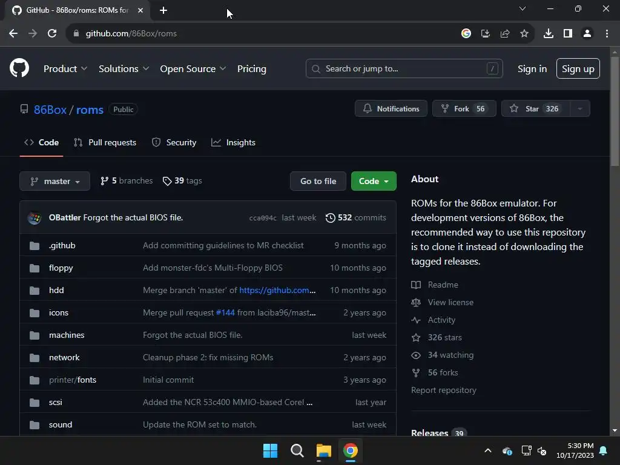Click the folder icon of the floppy row
The width and height of the screenshot is (620, 465).
tap(35, 268)
